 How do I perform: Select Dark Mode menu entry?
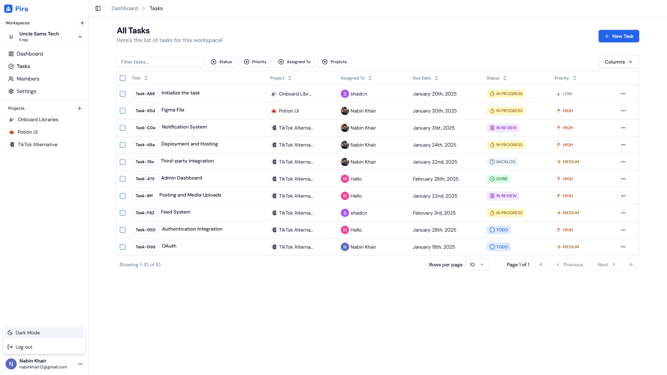point(44,333)
